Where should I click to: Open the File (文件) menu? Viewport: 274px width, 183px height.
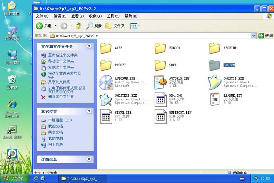point(42,16)
